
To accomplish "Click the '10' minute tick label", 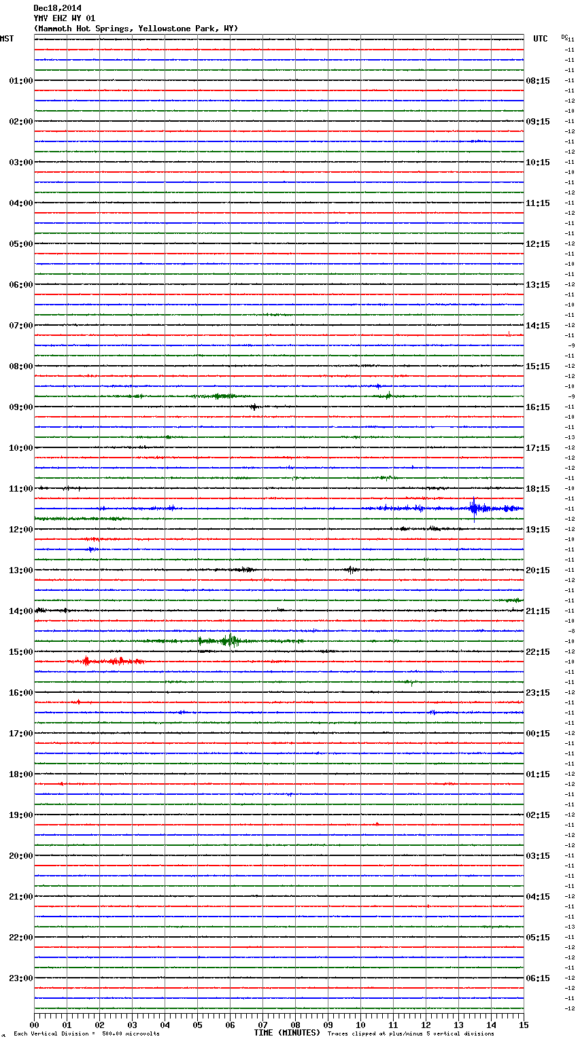I will (x=360, y=1025).
